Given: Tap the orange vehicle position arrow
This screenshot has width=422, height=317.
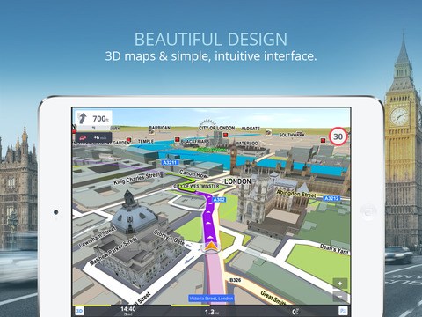Looking at the screenshot, I should [x=211, y=247].
